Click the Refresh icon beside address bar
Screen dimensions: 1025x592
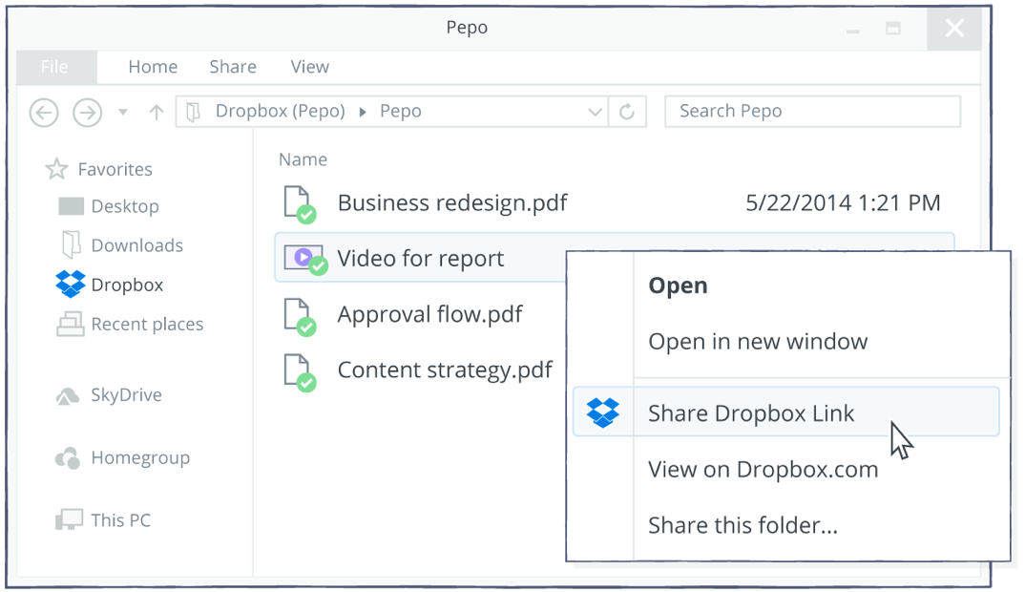click(627, 112)
